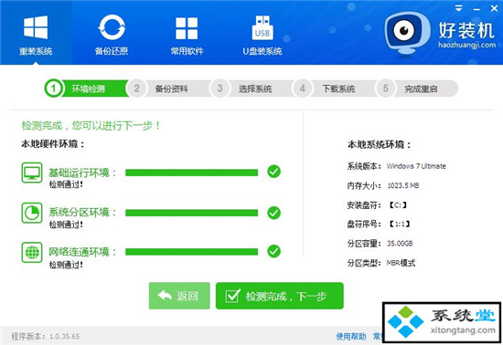Click the 本地硬件环境 heading
Screen dimensions: 503x345
point(53,144)
